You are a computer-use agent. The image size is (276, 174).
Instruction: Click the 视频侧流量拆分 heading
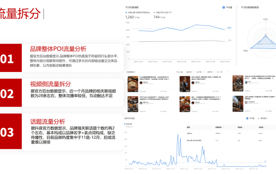(x=50, y=84)
